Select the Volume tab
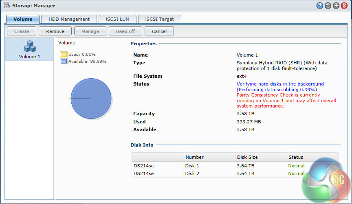352x204 pixels. tap(23, 19)
